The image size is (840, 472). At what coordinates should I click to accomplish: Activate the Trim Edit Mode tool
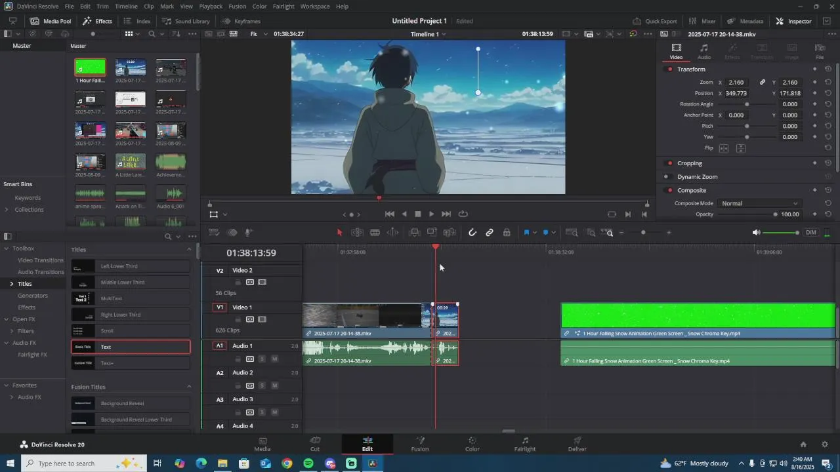click(x=357, y=233)
